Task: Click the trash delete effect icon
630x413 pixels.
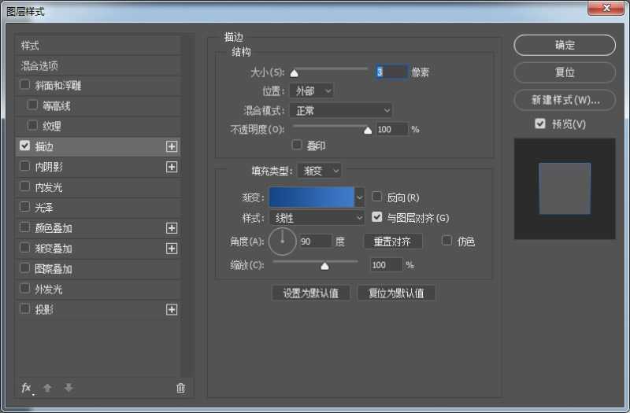Action: click(x=180, y=387)
